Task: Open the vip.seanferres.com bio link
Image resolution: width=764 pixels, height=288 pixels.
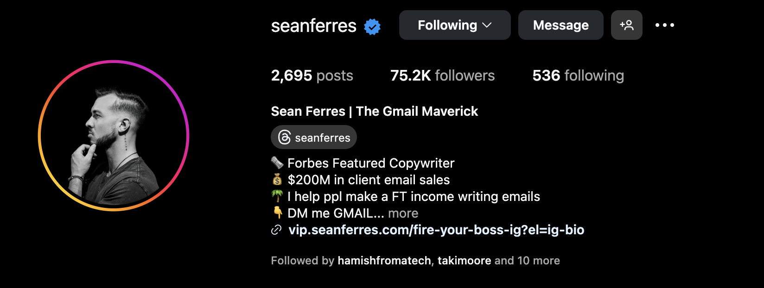Action: tap(436, 230)
